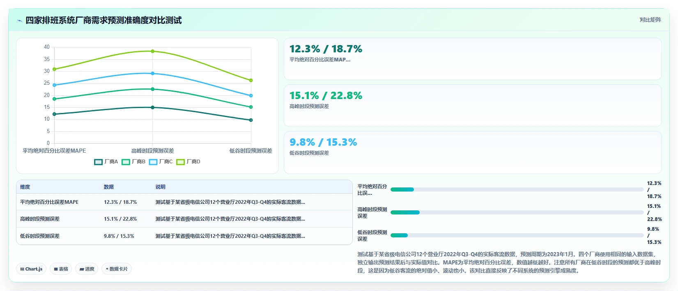Viewport: 678px width, 291px height.
Task: Click the 12.3% / 18.7% MAPE card
Action: point(473,59)
